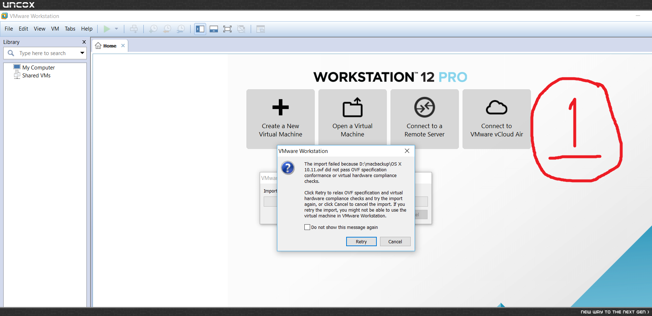Open the Manage Snapshots wrench-clock icon
The height and width of the screenshot is (316, 652).
(x=181, y=29)
